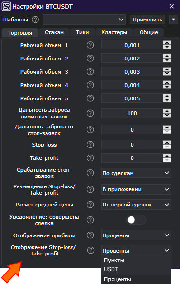180x284 pixels.
Task: Click help for Дальность заброса лимитных заявок
Action: click(x=90, y=113)
